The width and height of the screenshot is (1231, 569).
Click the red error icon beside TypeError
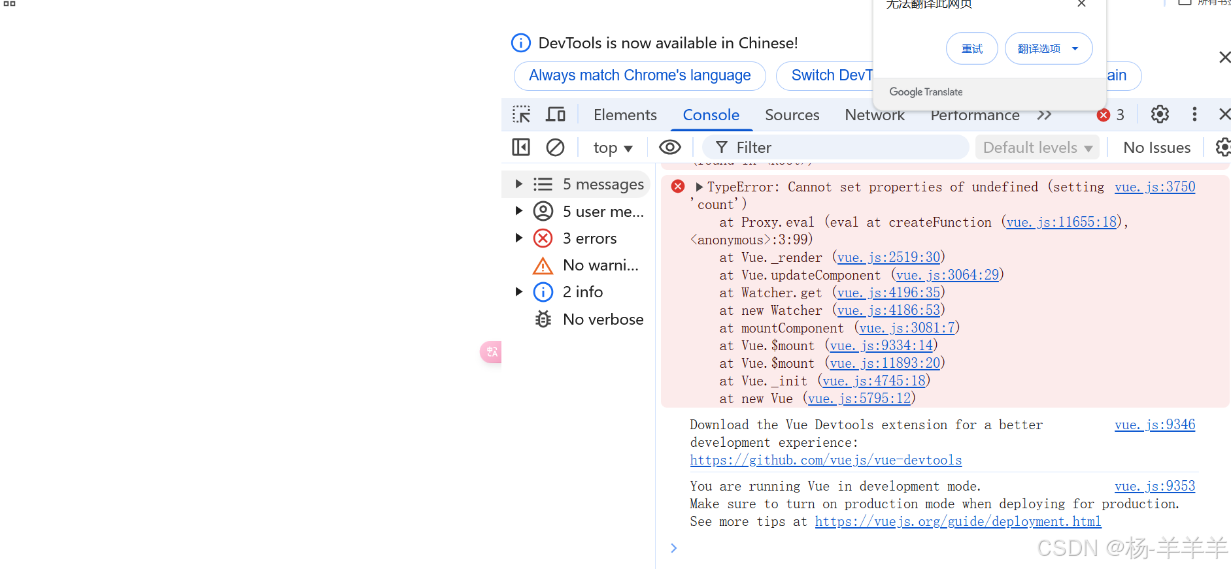click(678, 187)
